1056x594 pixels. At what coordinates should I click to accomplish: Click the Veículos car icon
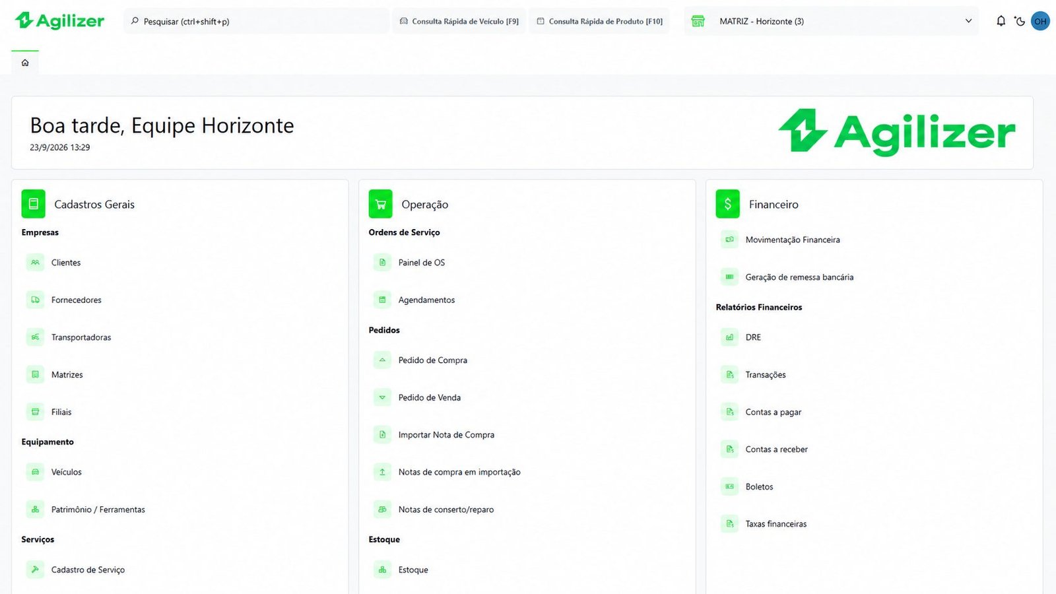[36, 472]
